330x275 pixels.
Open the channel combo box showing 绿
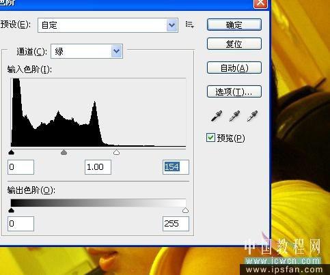tap(87, 51)
